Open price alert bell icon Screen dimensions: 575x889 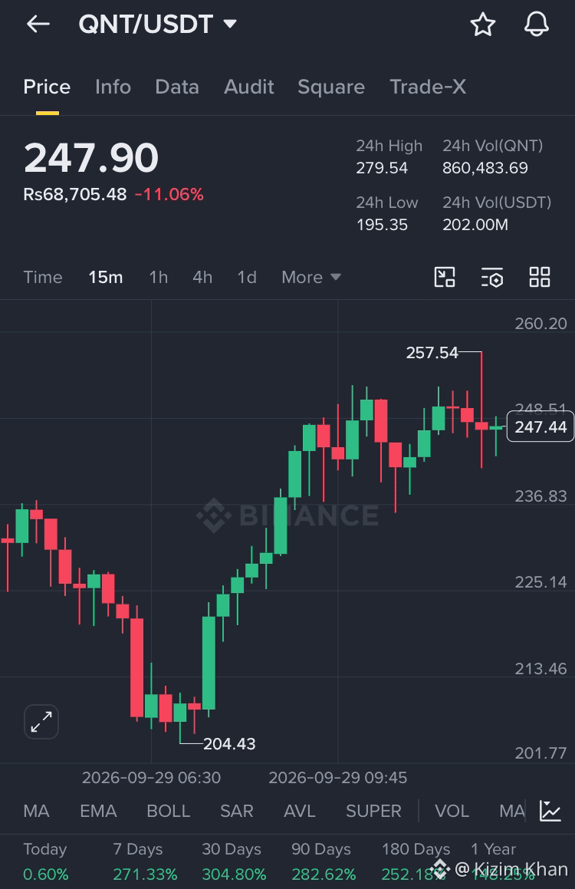536,25
